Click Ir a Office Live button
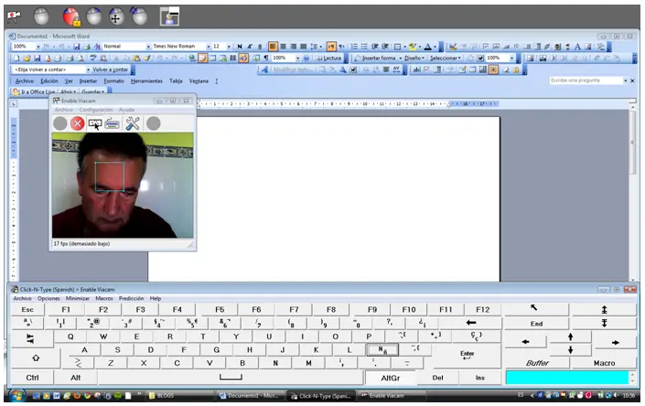Image resolution: width=645 pixels, height=406 pixels. coord(34,92)
